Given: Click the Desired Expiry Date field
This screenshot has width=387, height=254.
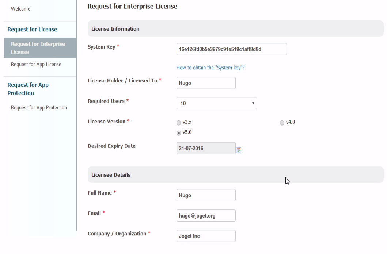Looking at the screenshot, I should [206, 148].
